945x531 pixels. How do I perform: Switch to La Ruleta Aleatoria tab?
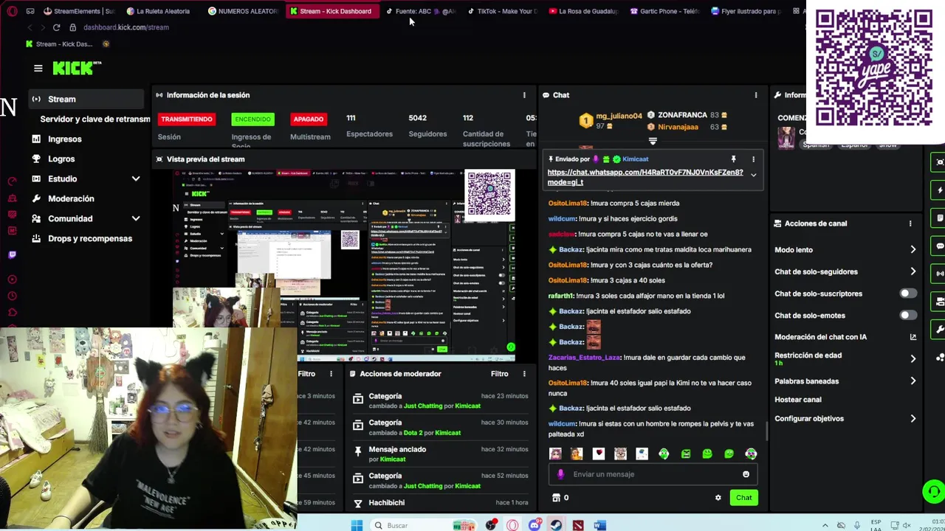pyautogui.click(x=159, y=11)
